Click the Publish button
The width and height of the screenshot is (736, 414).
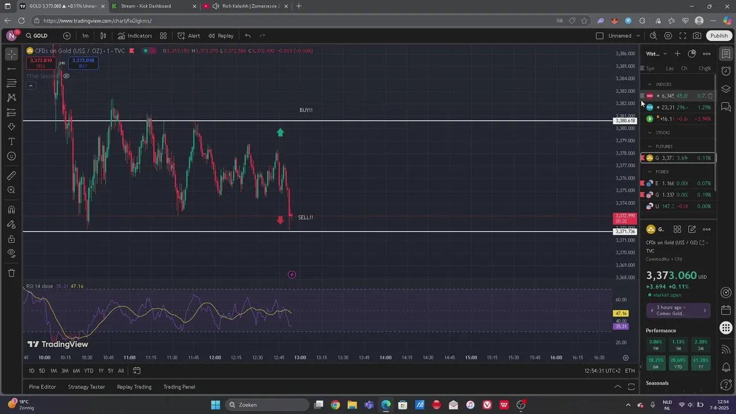click(x=719, y=36)
